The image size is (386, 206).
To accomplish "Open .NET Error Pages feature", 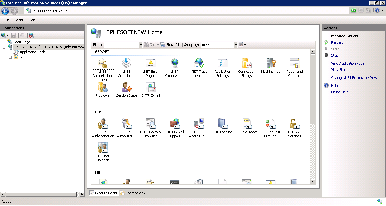I will point(151,68).
